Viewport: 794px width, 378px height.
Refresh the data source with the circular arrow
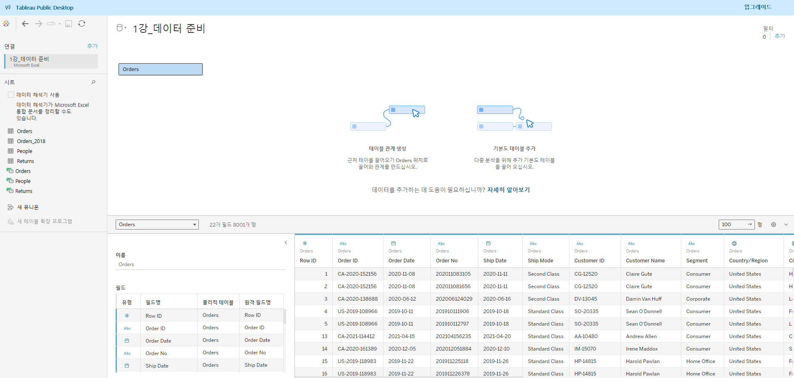point(82,24)
